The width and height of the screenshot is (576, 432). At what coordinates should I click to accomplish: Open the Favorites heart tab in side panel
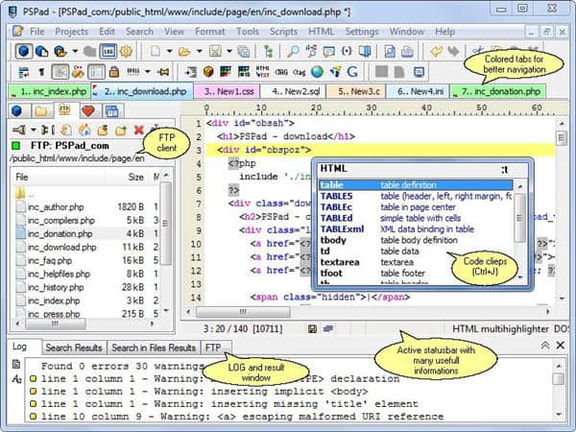pos(87,110)
